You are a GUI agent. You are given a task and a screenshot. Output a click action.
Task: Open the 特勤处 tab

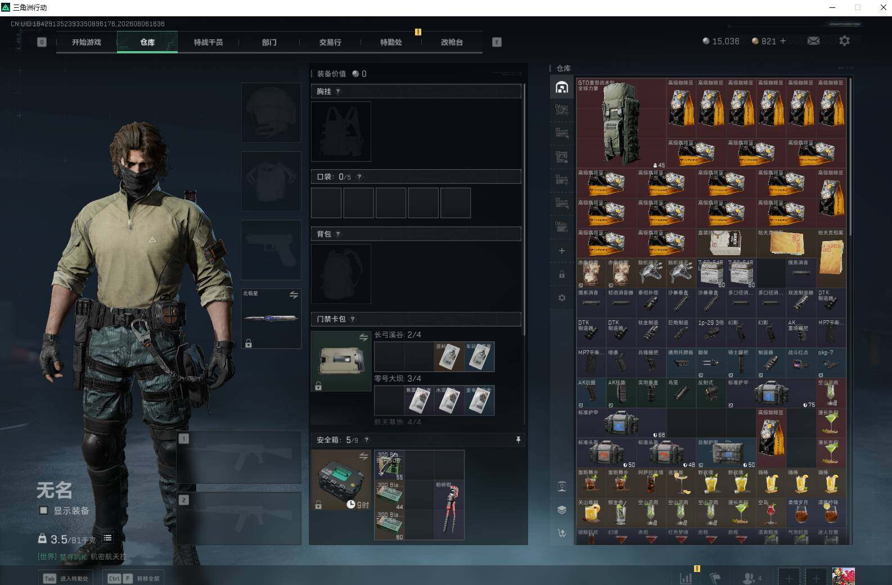(391, 42)
